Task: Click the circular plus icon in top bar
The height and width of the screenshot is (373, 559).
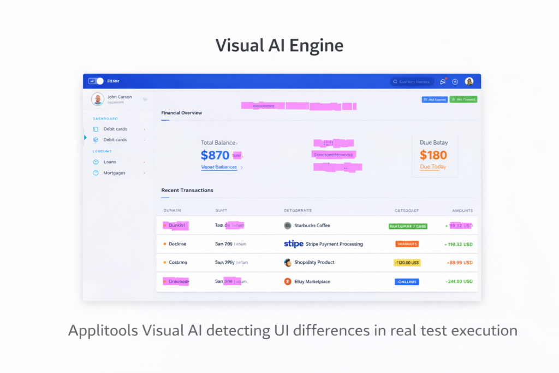Action: pos(455,81)
